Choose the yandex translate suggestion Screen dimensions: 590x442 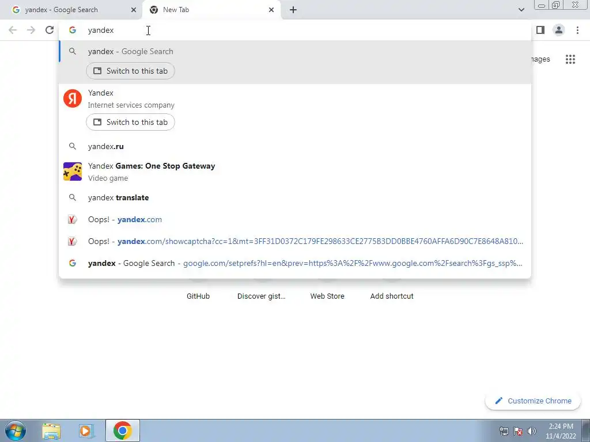click(x=295, y=198)
